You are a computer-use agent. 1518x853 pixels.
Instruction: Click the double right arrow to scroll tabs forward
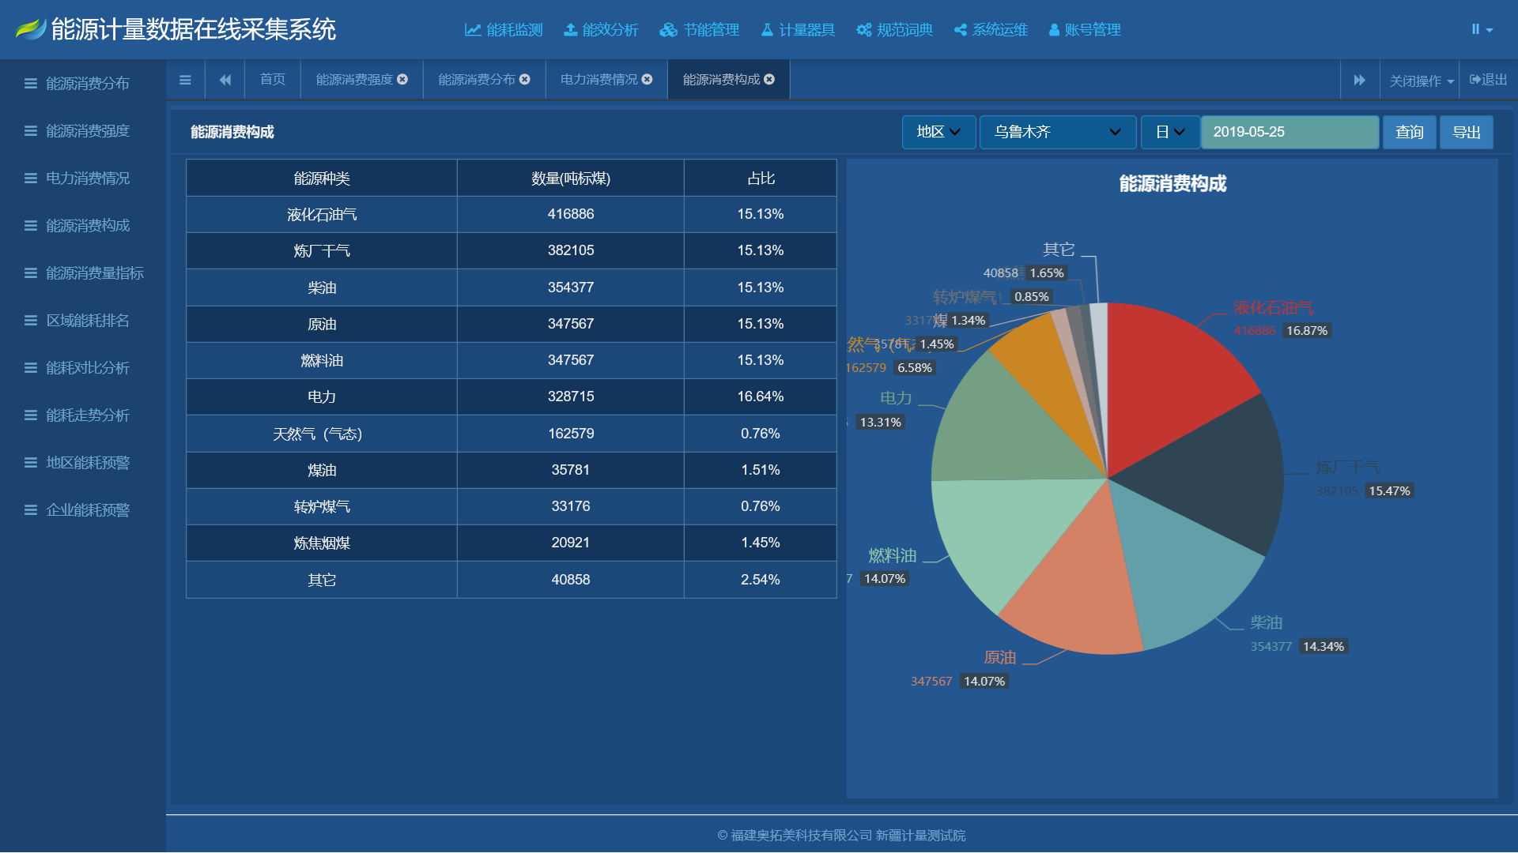1360,79
